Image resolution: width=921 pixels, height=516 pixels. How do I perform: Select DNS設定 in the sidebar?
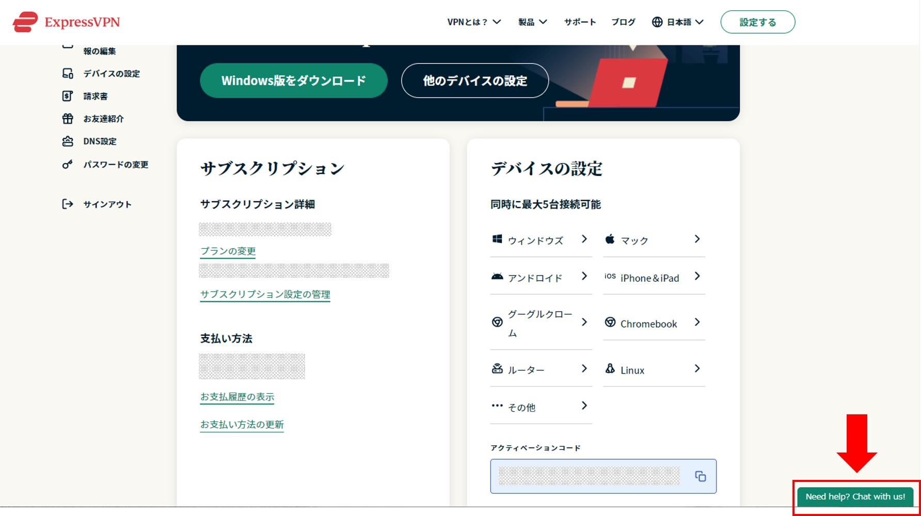[x=100, y=141]
